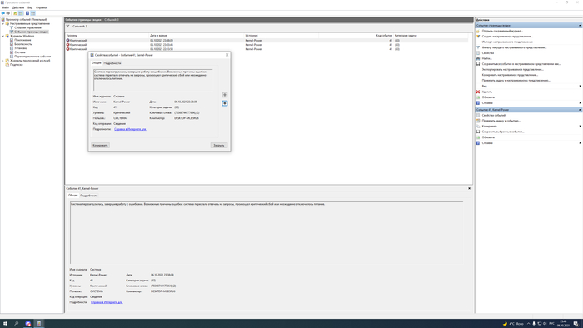Click Удалить action with red X
Screen dimensions: 583x328
[x=487, y=92]
